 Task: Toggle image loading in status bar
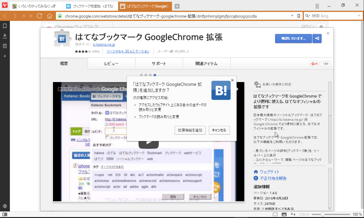(x=284, y=214)
